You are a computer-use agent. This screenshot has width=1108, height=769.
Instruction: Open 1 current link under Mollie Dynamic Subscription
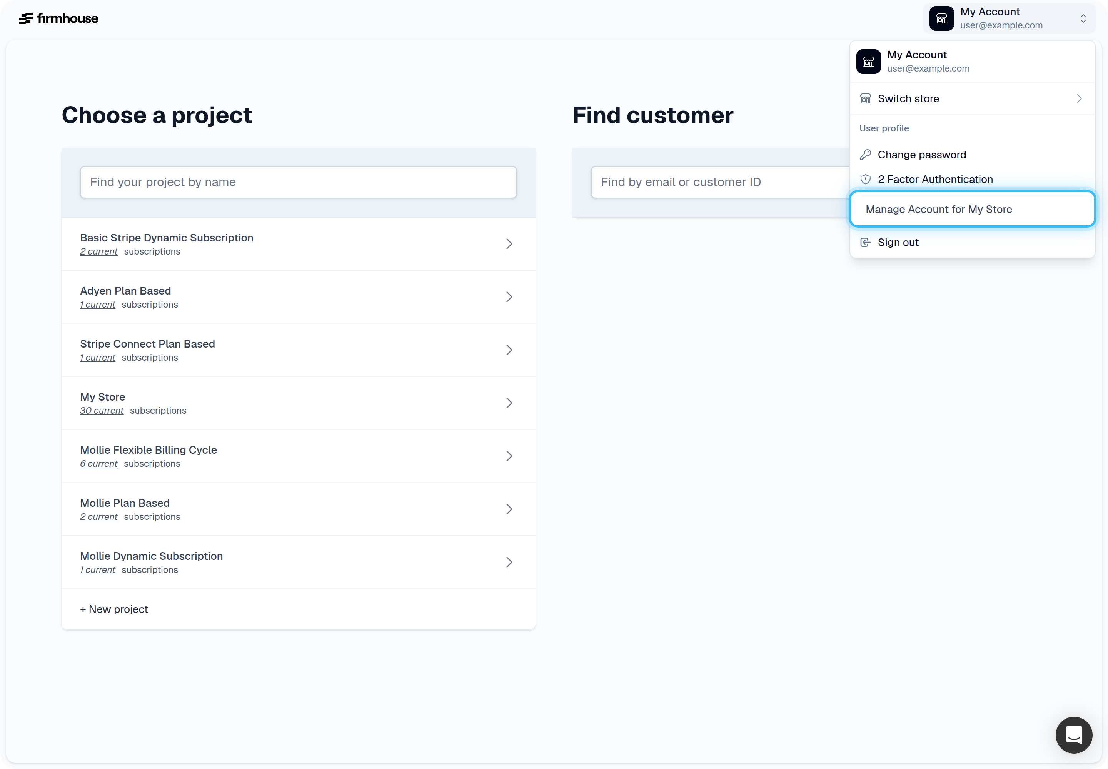point(97,569)
